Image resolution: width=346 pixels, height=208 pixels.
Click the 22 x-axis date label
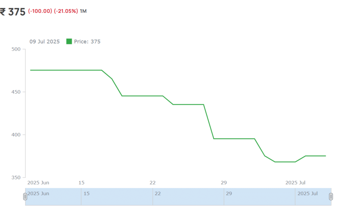click(152, 183)
